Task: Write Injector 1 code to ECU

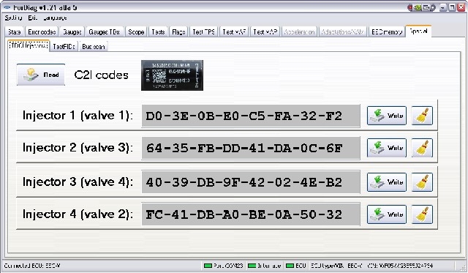Action: (x=387, y=116)
